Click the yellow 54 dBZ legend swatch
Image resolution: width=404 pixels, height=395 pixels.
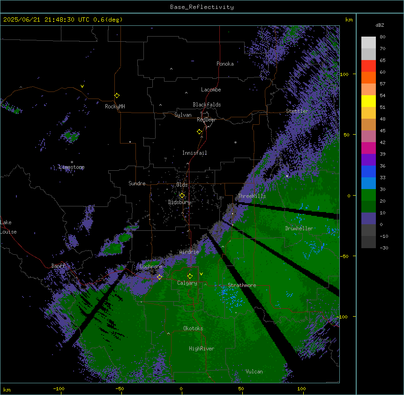[368, 101]
